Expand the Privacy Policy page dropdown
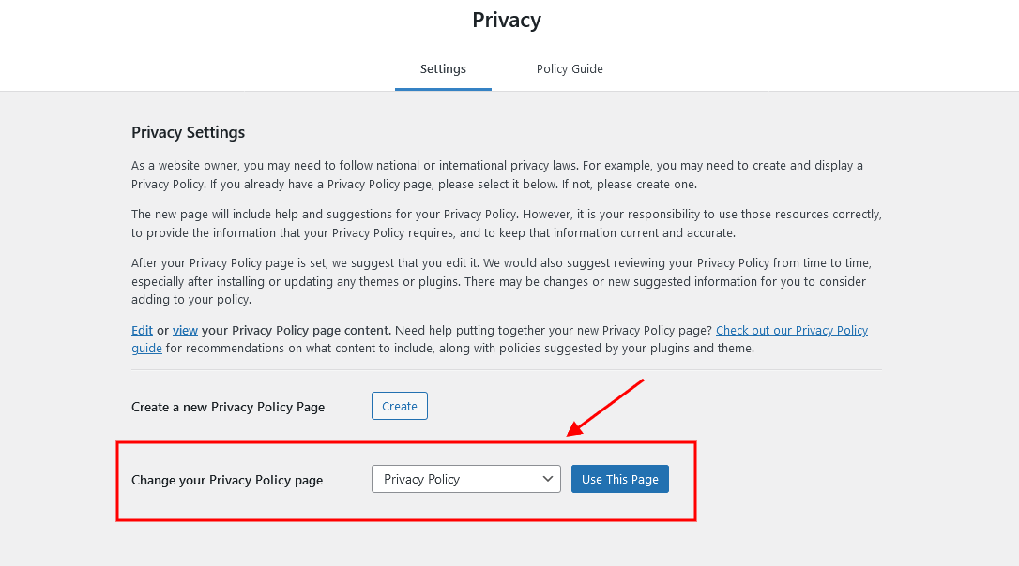This screenshot has height=566, width=1019. (466, 479)
